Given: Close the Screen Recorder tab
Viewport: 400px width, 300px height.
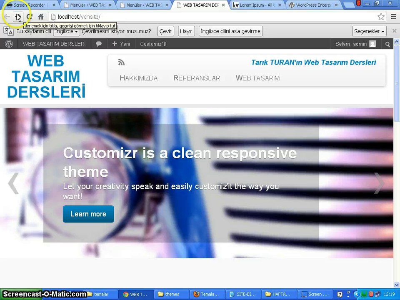Looking at the screenshot, I should point(54,5).
